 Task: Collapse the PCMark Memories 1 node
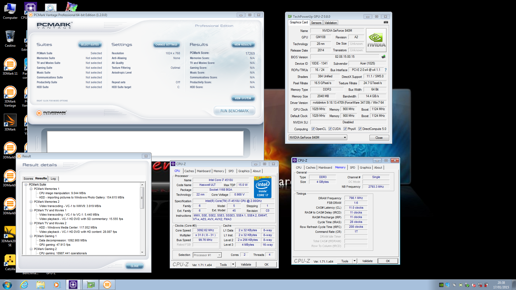(x=31, y=189)
